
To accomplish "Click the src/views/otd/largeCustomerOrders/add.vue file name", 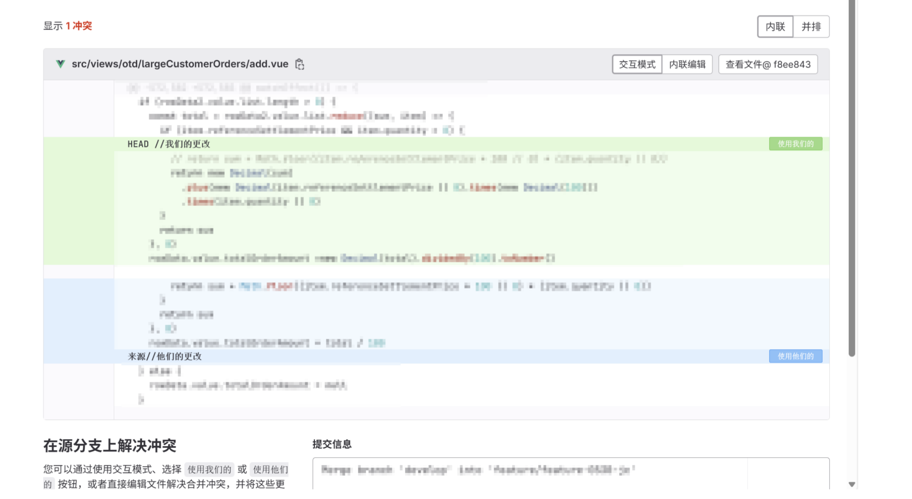I will coord(180,64).
